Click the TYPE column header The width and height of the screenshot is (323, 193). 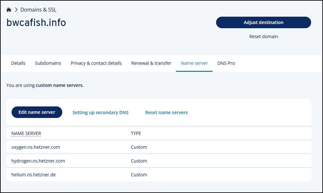(136, 133)
